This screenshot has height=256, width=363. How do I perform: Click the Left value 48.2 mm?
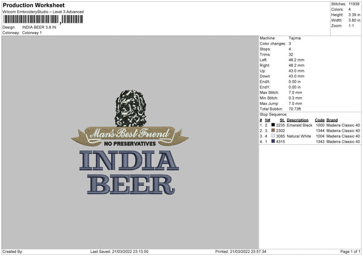296,60
